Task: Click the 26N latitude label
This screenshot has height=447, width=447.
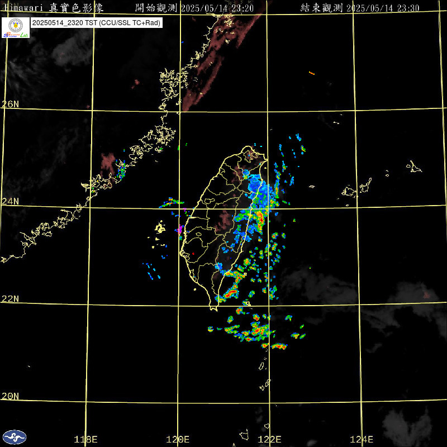Action: pos(11,104)
